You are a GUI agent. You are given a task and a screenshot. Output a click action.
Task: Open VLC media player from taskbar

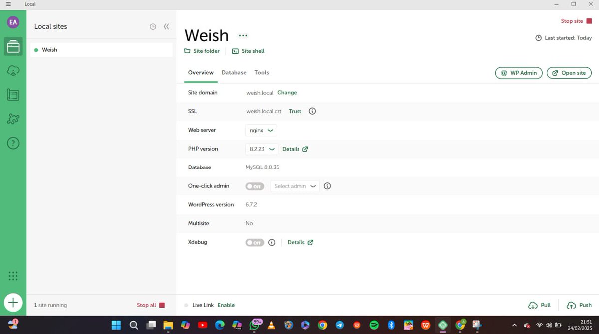(x=271, y=325)
